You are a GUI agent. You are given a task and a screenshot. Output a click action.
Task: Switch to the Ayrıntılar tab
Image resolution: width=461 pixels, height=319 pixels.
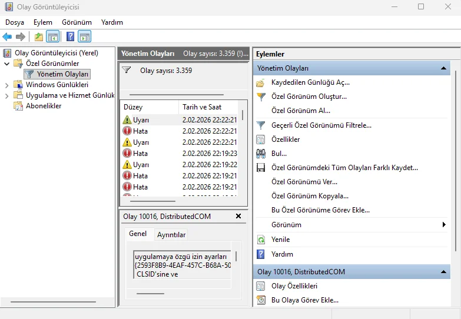[x=171, y=235]
